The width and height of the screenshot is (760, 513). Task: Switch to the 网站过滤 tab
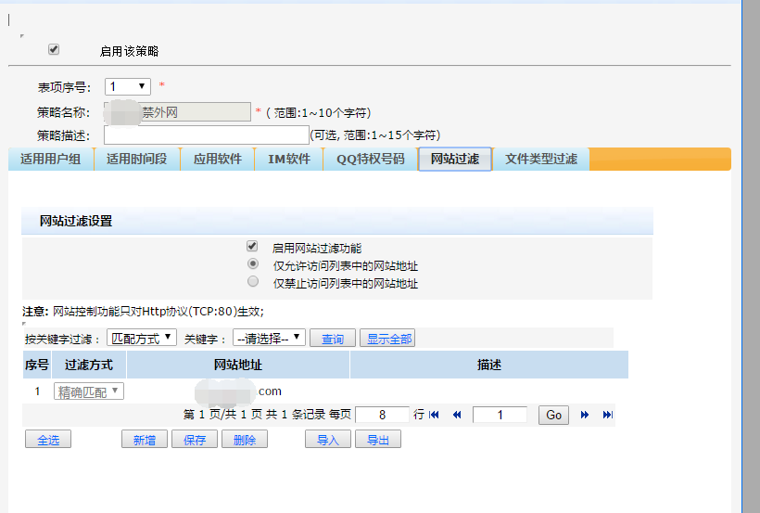pos(455,160)
